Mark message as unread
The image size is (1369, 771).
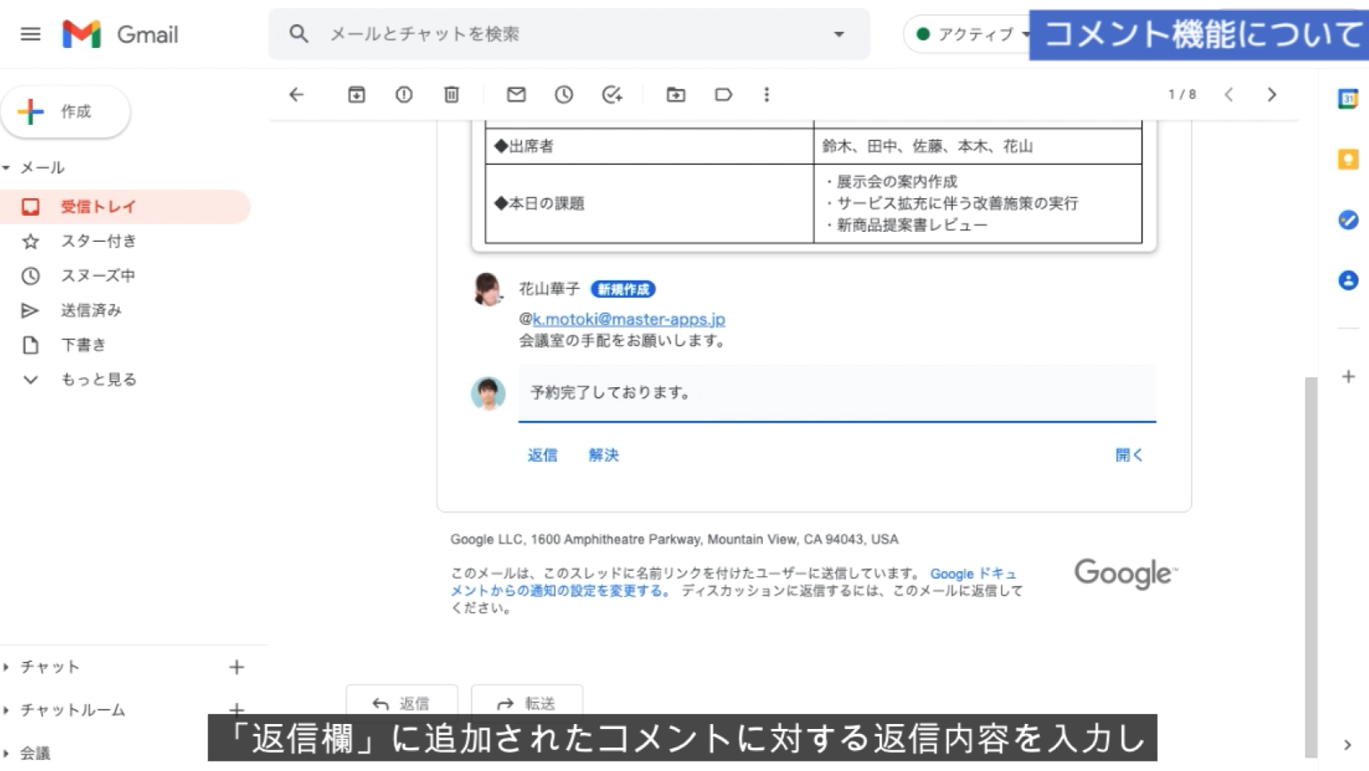516,94
